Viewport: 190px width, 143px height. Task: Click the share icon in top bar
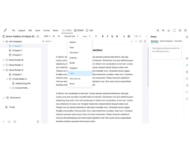point(157,31)
